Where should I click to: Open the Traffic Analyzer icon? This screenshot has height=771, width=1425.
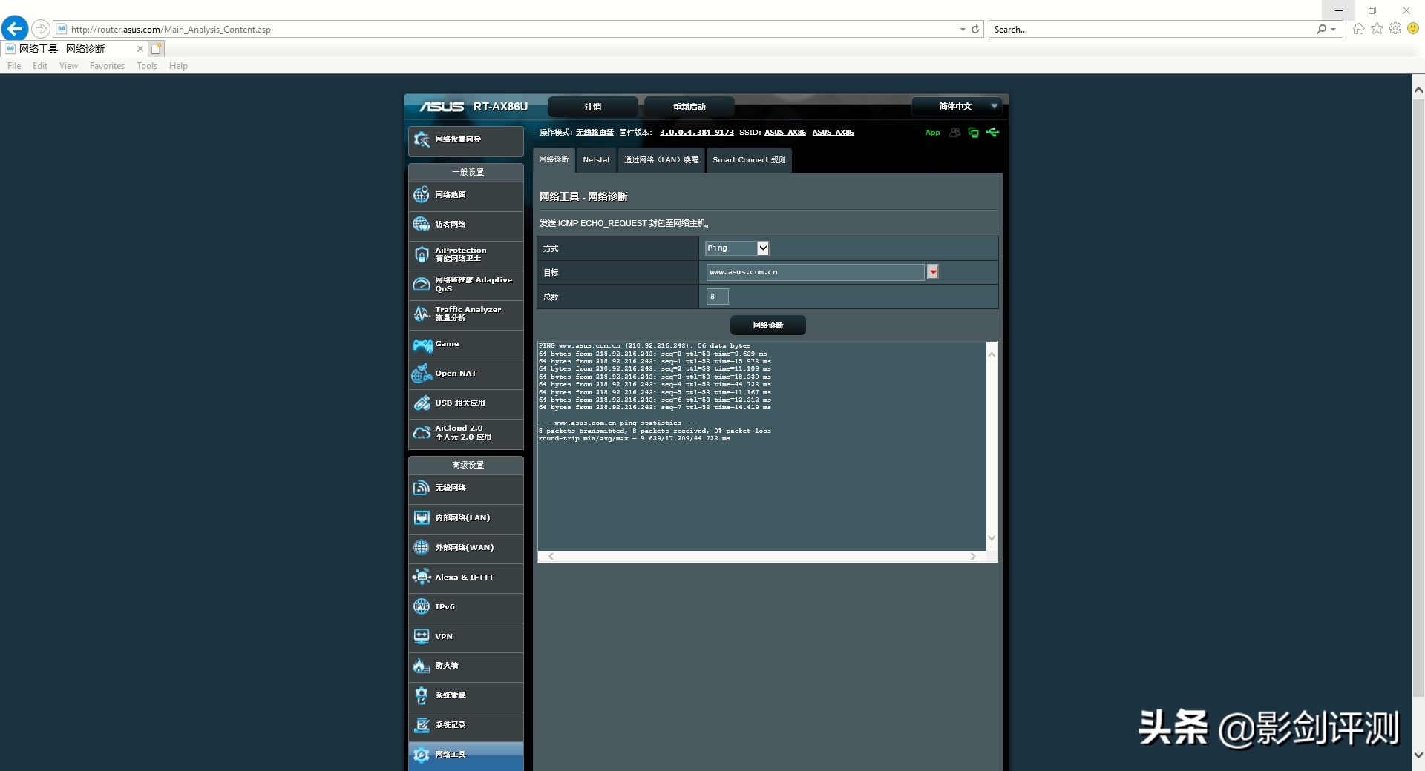(x=422, y=314)
